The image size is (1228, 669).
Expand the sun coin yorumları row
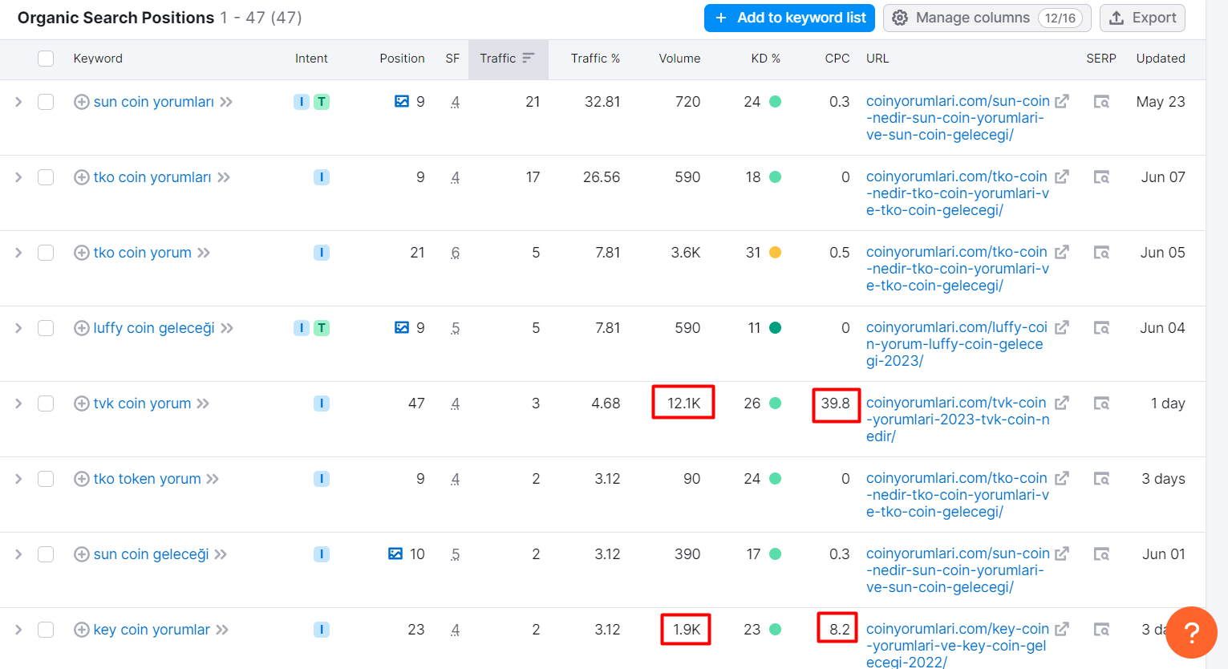(x=18, y=102)
